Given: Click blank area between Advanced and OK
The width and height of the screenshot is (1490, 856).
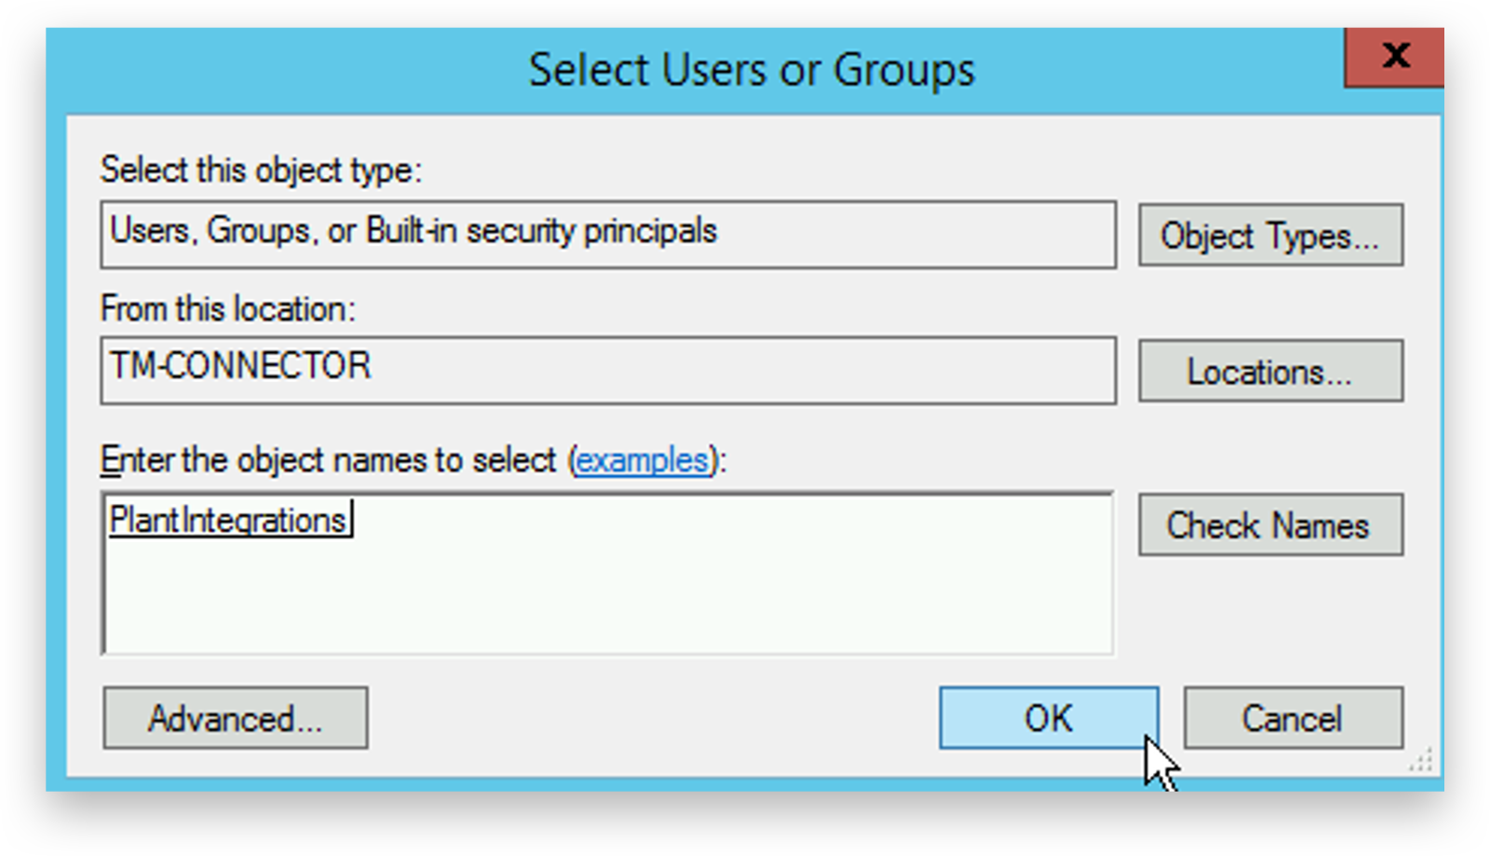Looking at the screenshot, I should pyautogui.click(x=652, y=718).
